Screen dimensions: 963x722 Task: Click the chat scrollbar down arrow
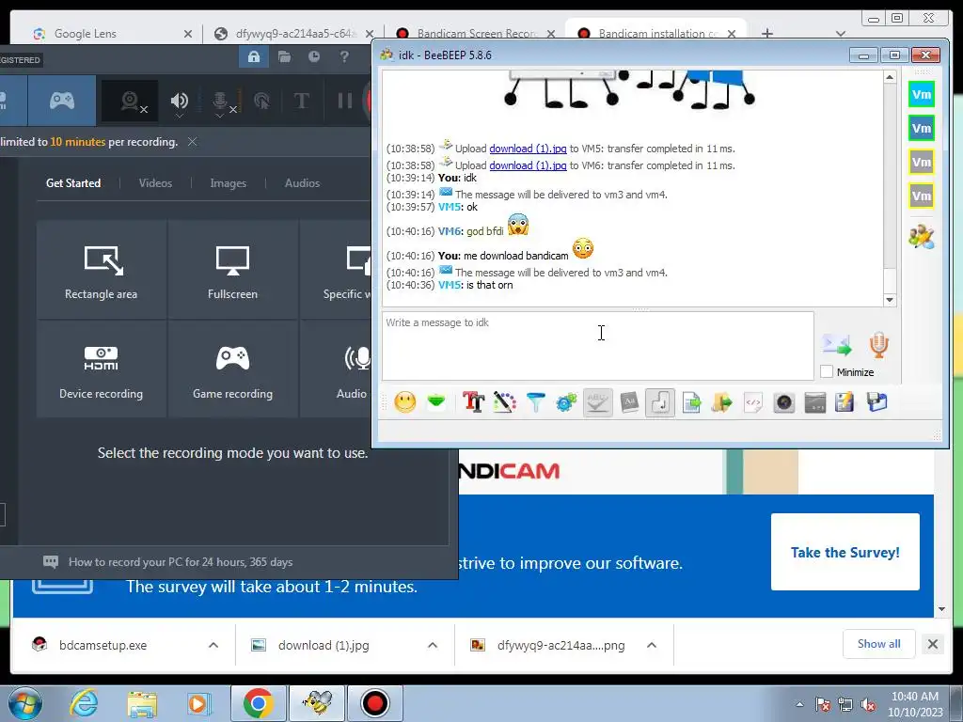[x=890, y=300]
